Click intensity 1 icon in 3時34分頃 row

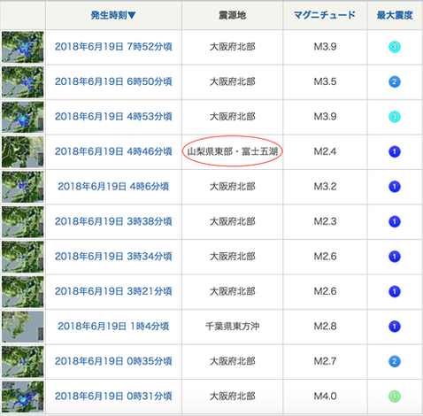click(x=395, y=257)
